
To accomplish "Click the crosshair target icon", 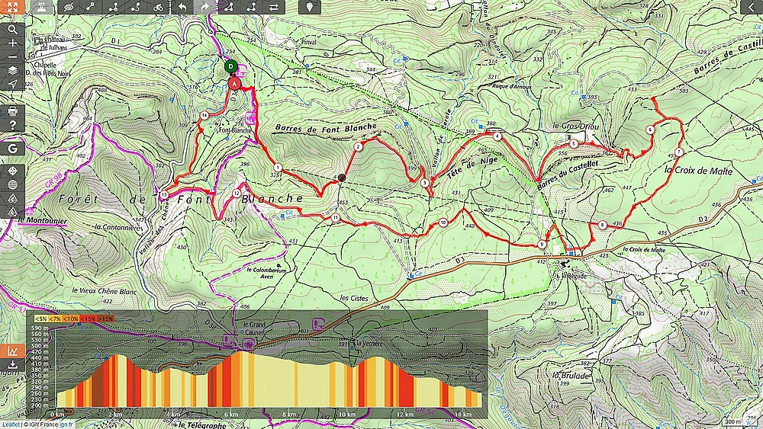I will click(x=12, y=171).
